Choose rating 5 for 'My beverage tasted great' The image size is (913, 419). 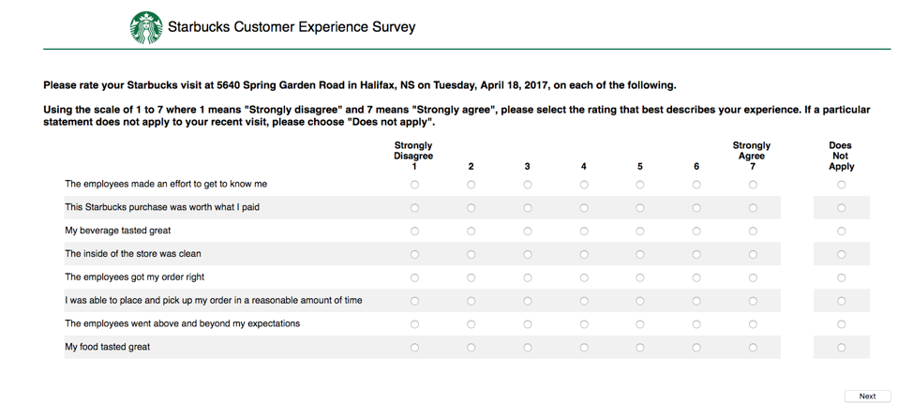pyautogui.click(x=640, y=231)
